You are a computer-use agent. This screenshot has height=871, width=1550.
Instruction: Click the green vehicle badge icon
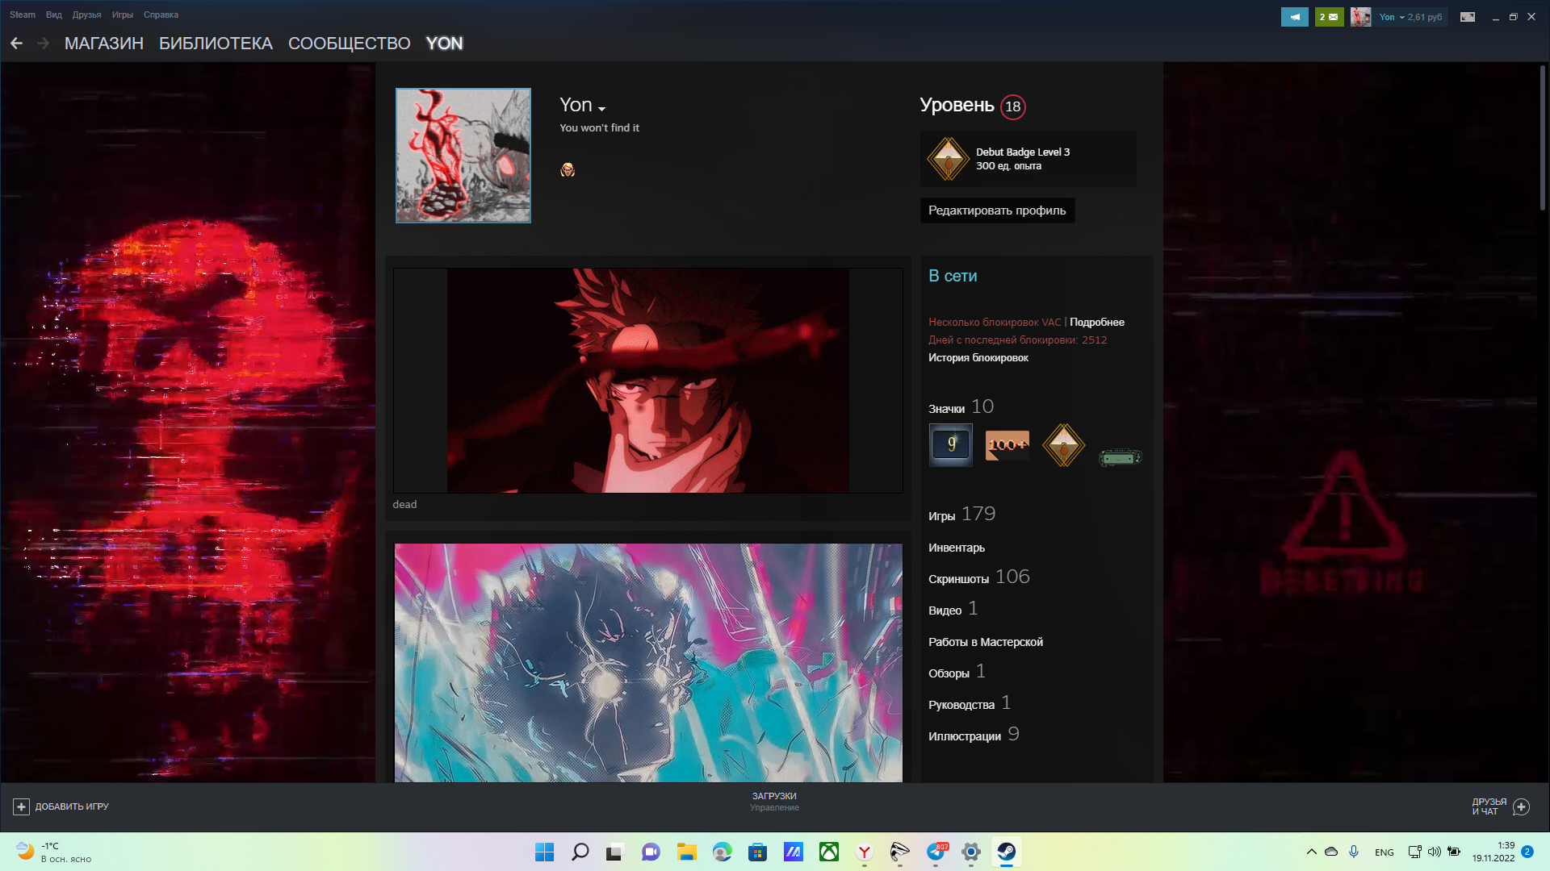coord(1121,457)
